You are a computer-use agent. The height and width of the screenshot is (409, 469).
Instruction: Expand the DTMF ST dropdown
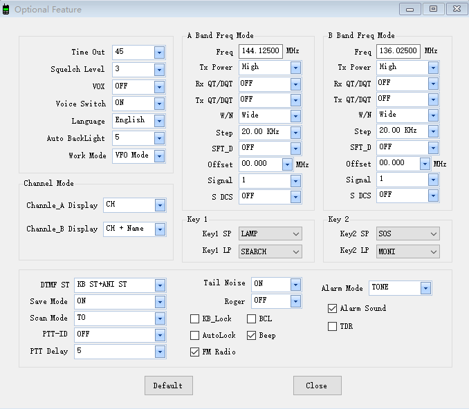click(x=160, y=285)
